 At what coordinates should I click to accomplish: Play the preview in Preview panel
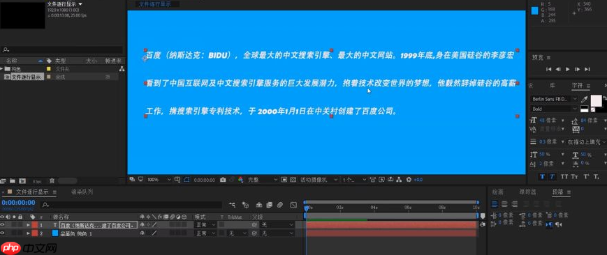(x=567, y=69)
